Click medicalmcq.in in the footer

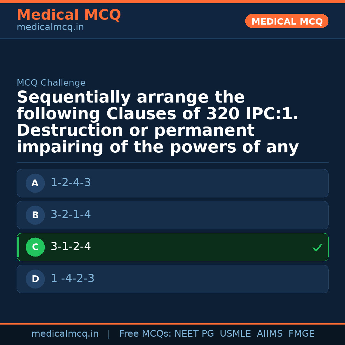coord(65,333)
